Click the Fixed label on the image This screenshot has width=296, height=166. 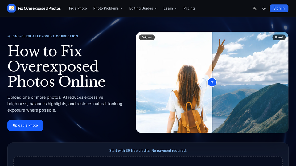coord(279,37)
